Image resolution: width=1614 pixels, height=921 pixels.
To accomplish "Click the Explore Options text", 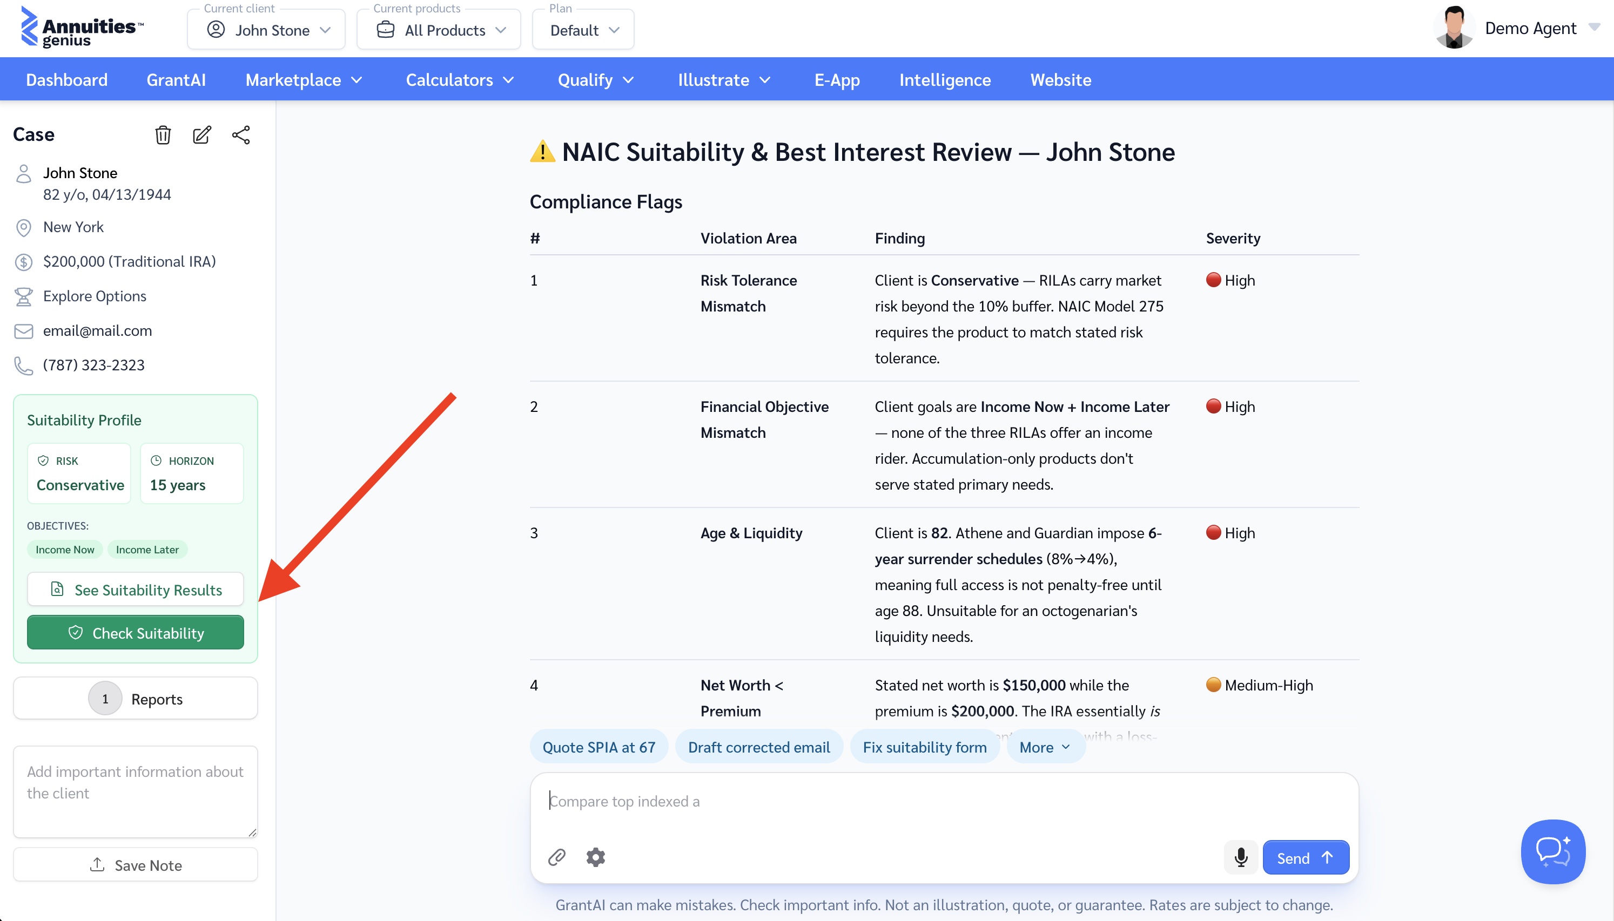I will click(95, 296).
